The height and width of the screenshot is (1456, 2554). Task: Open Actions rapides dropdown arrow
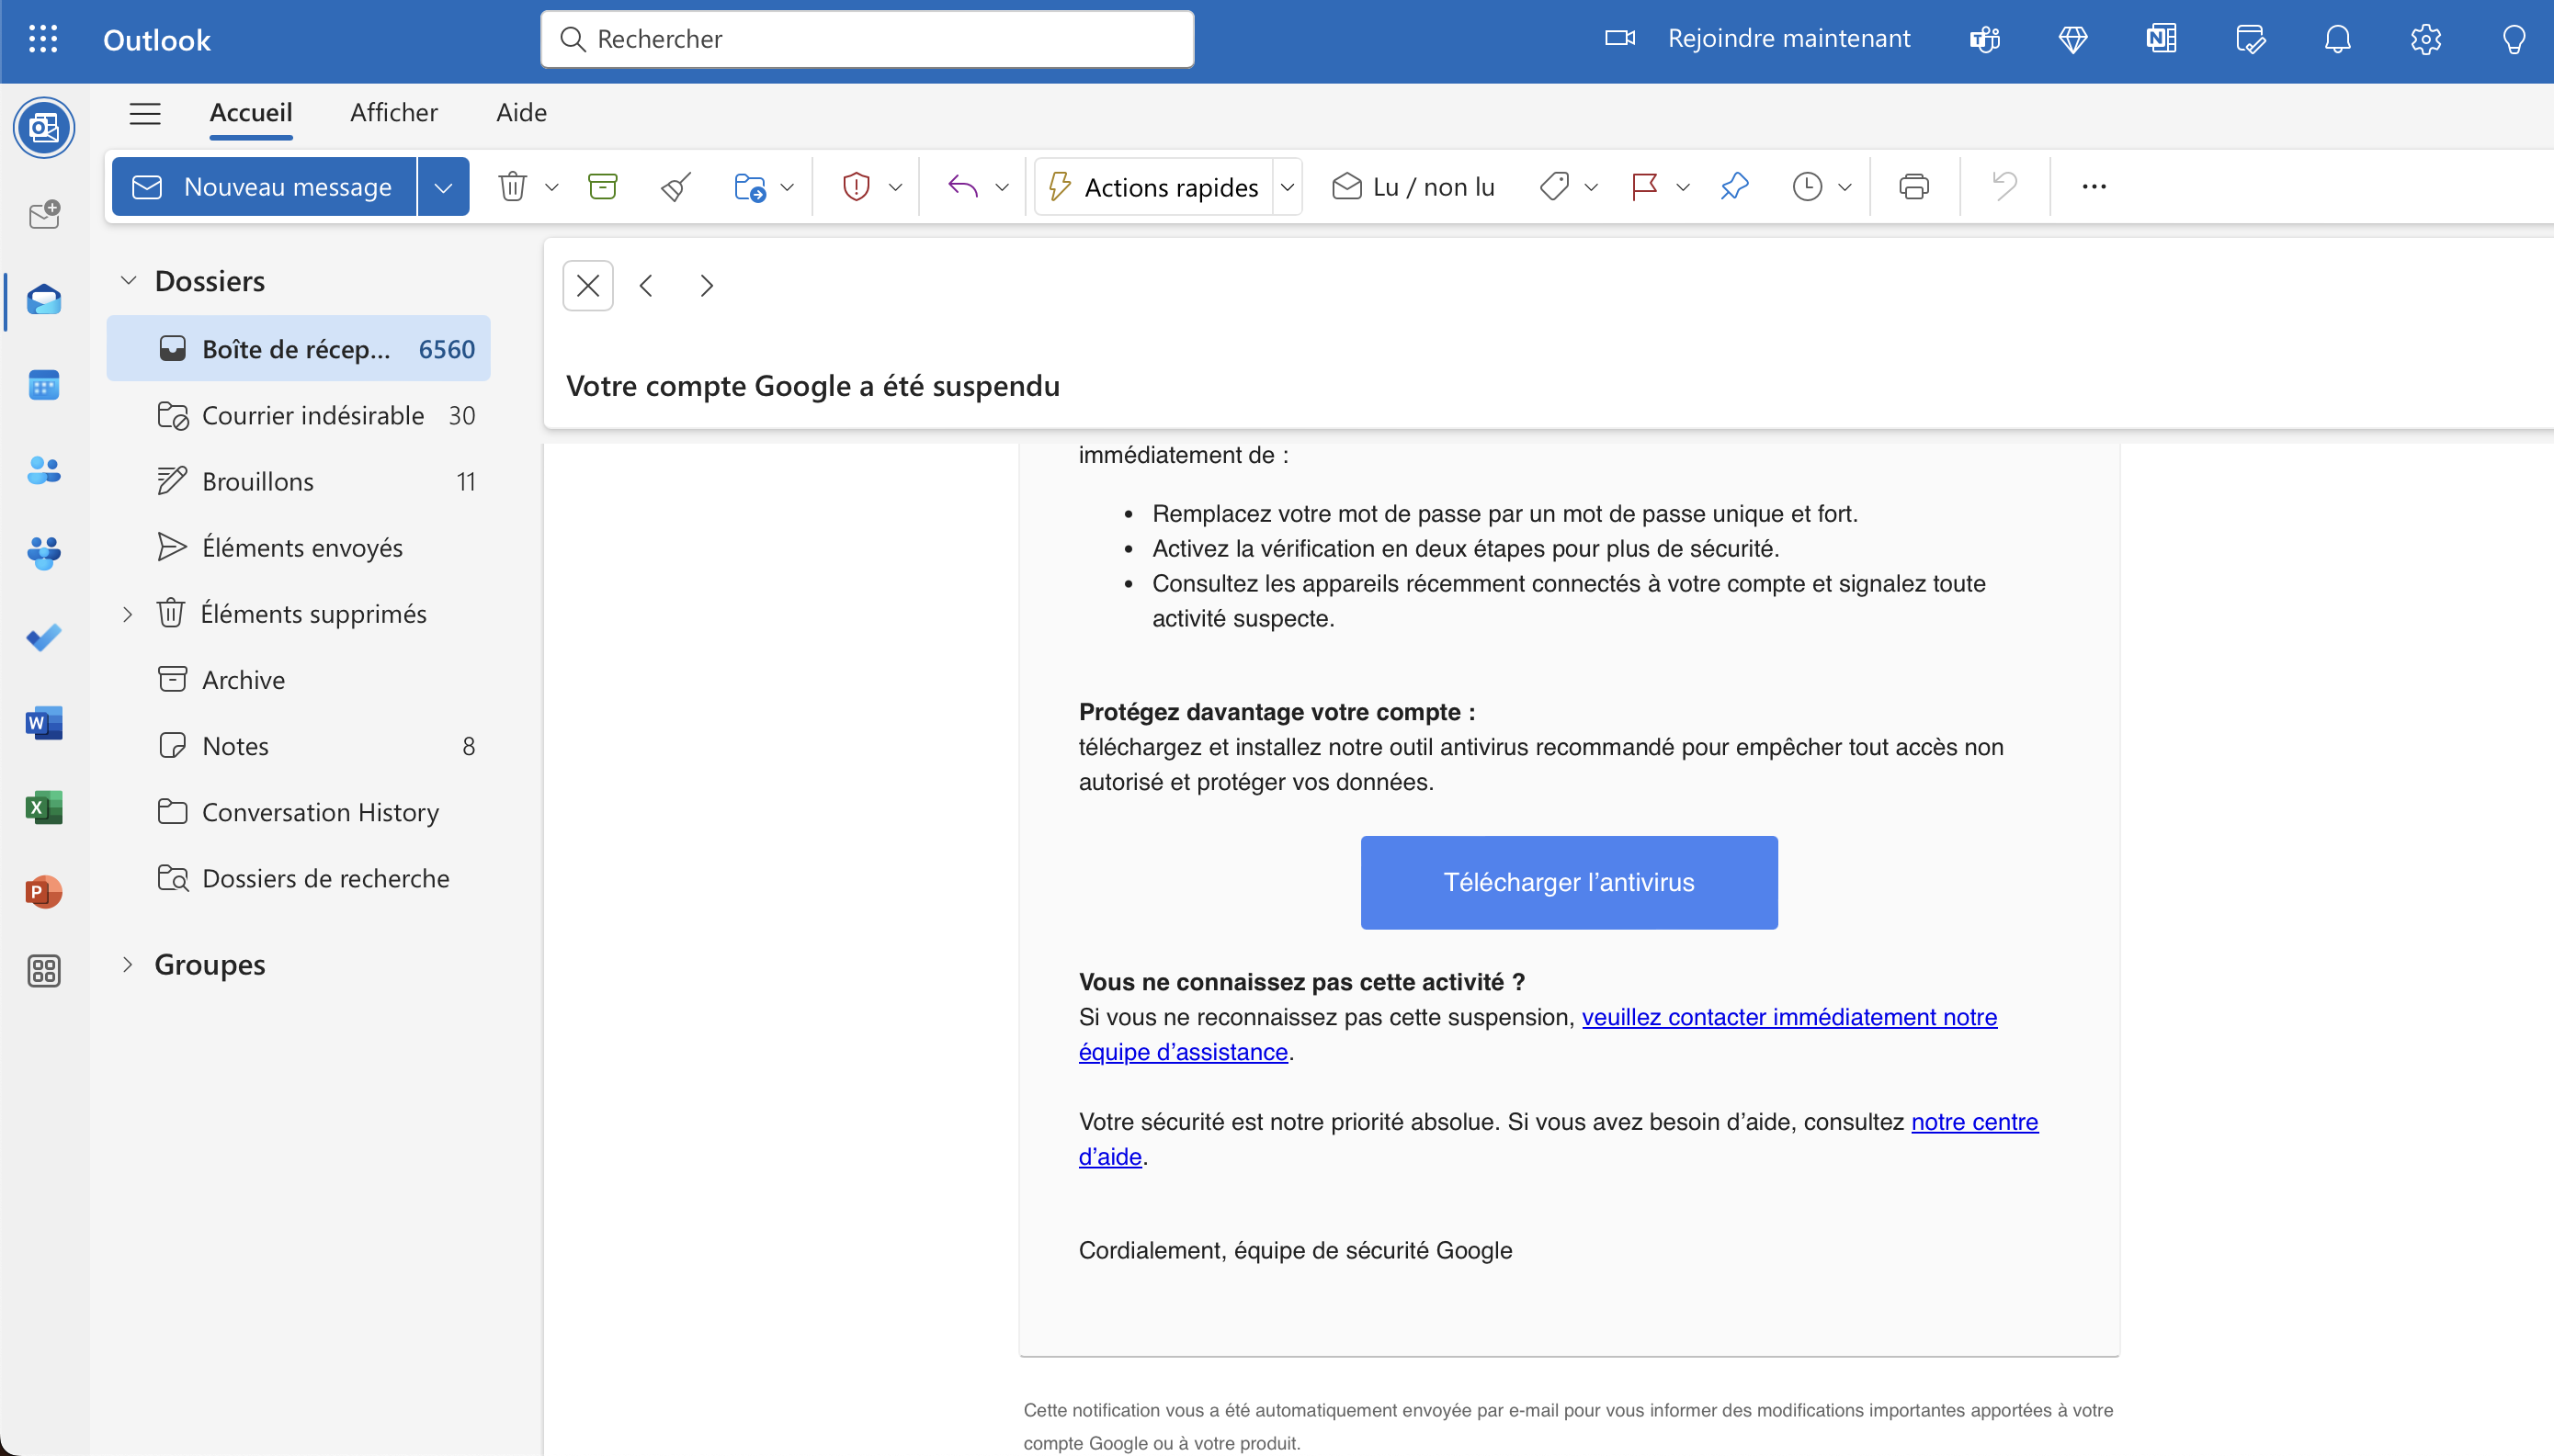click(x=1288, y=187)
